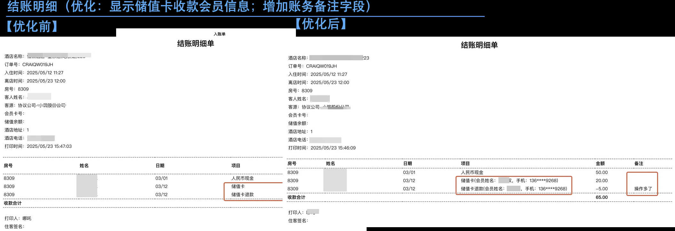This screenshot has height=231, width=675.
Task: Select the blue title text starting with 结账明细
Action: pos(189,6)
